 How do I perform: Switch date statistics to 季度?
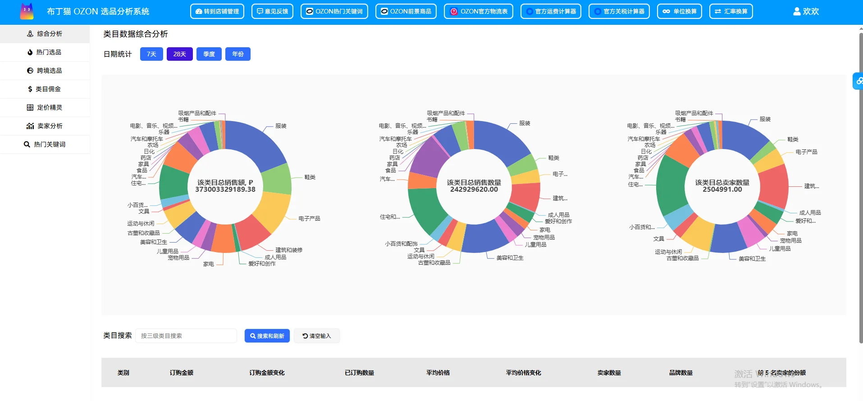point(209,54)
